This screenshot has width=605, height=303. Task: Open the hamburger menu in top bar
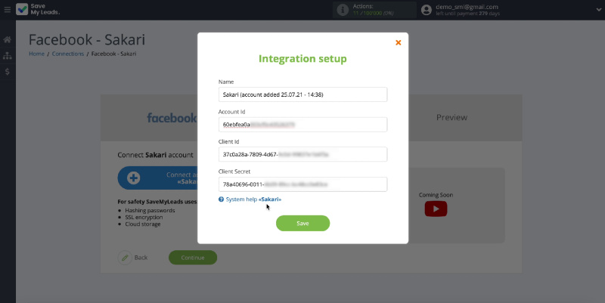click(8, 10)
